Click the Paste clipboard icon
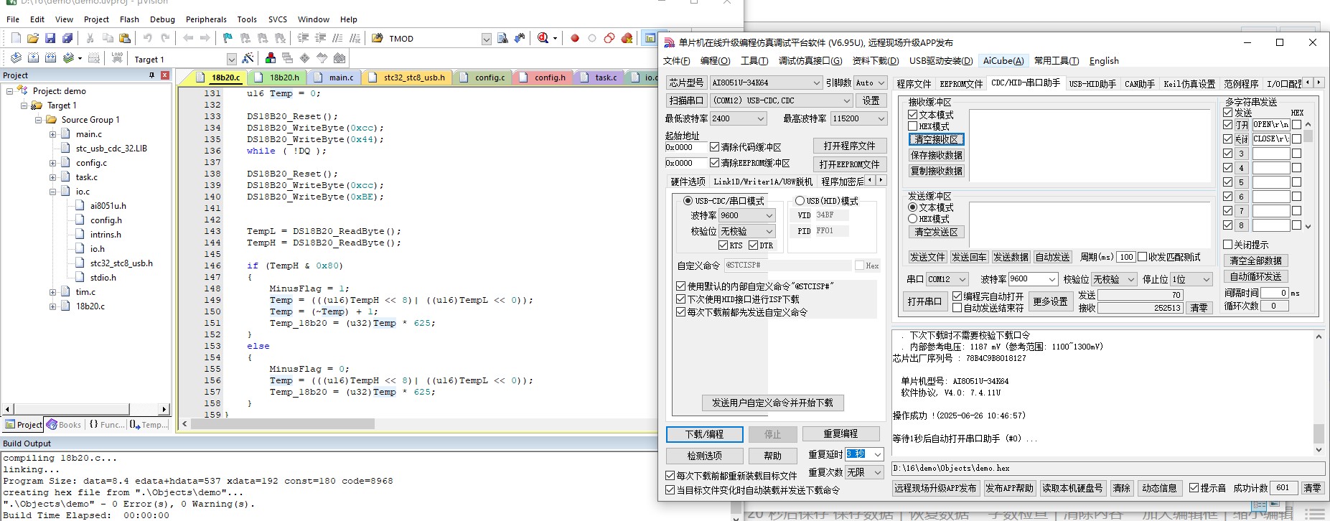 pyautogui.click(x=125, y=38)
